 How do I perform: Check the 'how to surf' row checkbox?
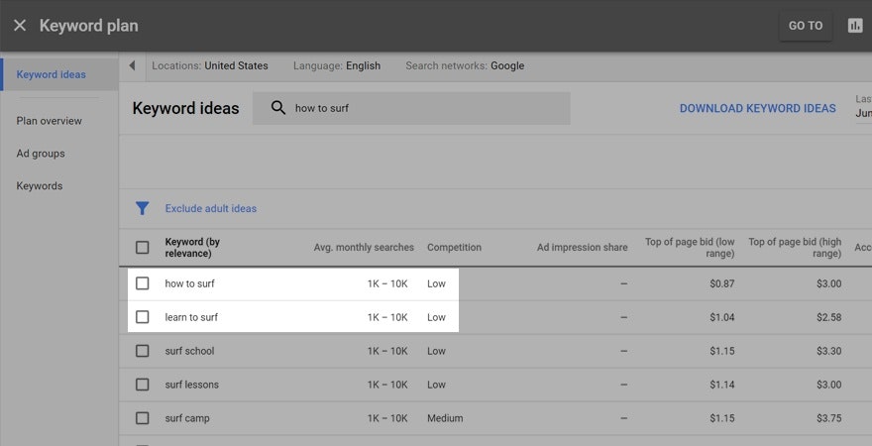[x=143, y=283]
